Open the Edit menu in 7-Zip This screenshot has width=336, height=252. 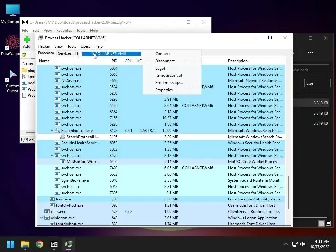[35, 31]
